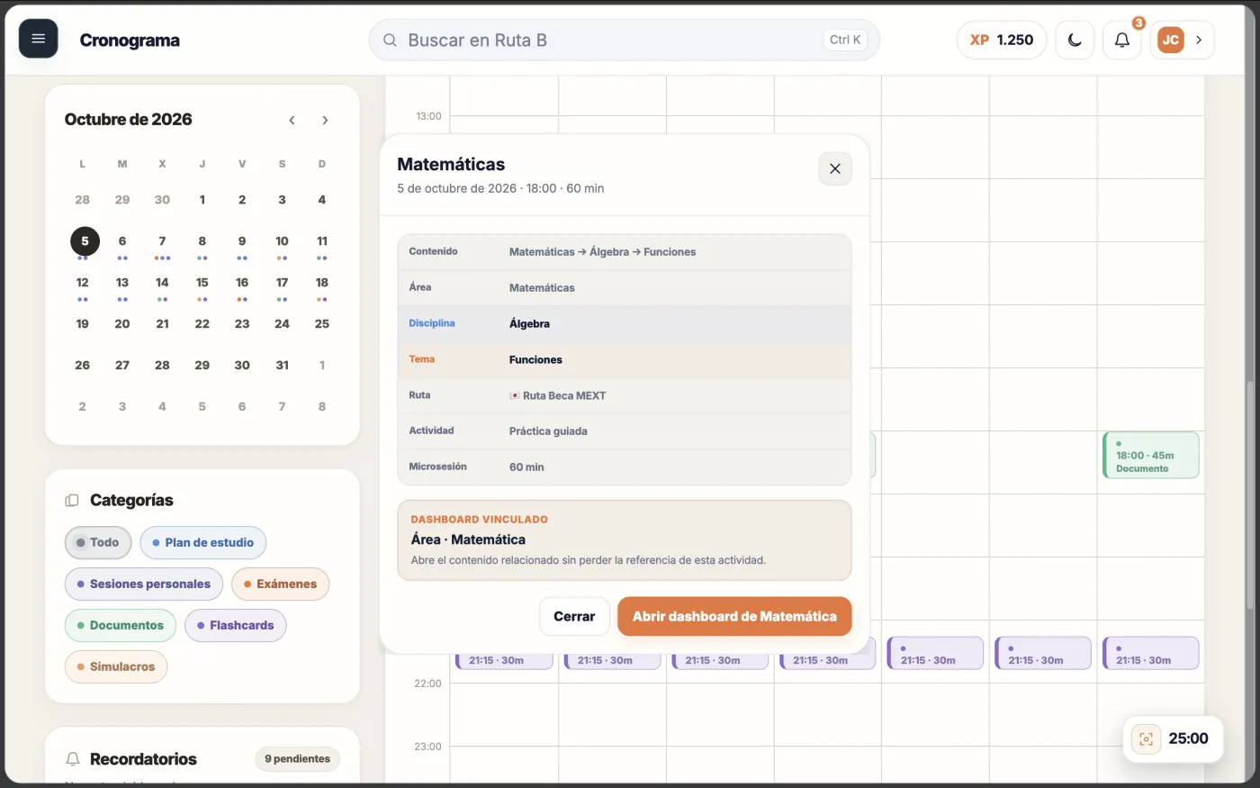Toggle the Sesiones personales category
Image resolution: width=1260 pixels, height=788 pixels.
click(x=144, y=584)
